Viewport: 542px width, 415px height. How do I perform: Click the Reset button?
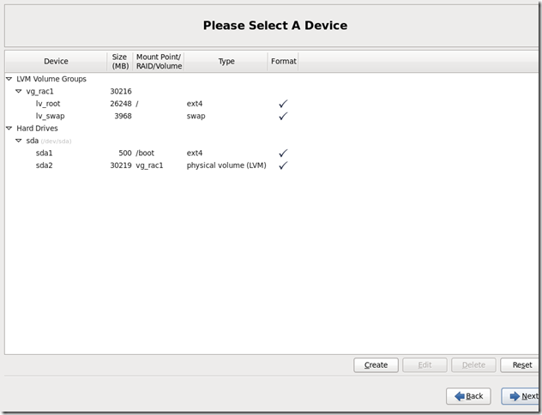pos(521,365)
